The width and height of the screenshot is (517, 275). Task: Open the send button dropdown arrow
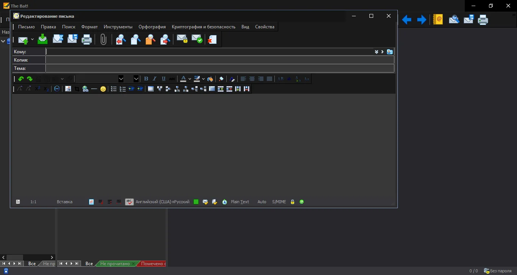coord(32,39)
